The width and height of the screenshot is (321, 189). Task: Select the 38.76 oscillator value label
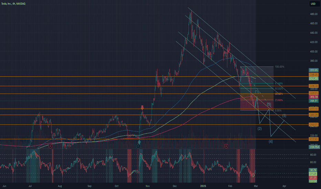click(x=313, y=170)
